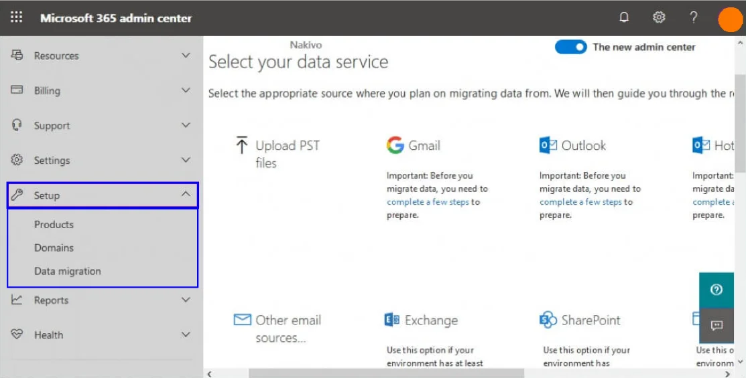Click the vertical scrollbar down arrow
The image size is (746, 378).
(740, 363)
